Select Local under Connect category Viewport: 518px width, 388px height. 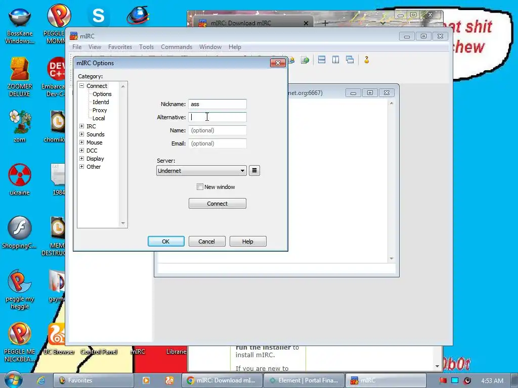pos(99,118)
